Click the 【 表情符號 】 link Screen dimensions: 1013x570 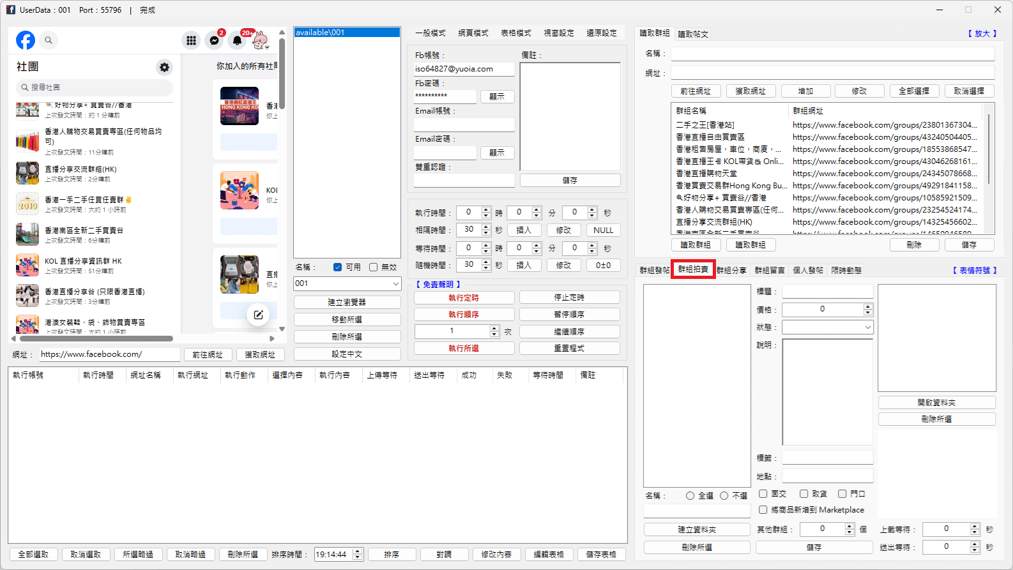pos(975,271)
